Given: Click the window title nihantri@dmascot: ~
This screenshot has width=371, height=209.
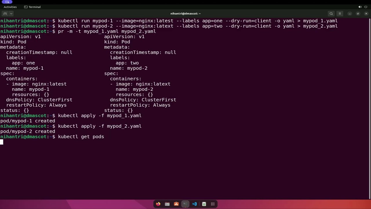Looking at the screenshot, I should point(185,14).
